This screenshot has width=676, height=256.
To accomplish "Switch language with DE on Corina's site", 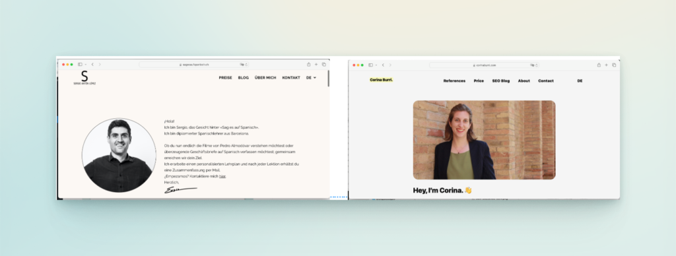I will coord(580,81).
